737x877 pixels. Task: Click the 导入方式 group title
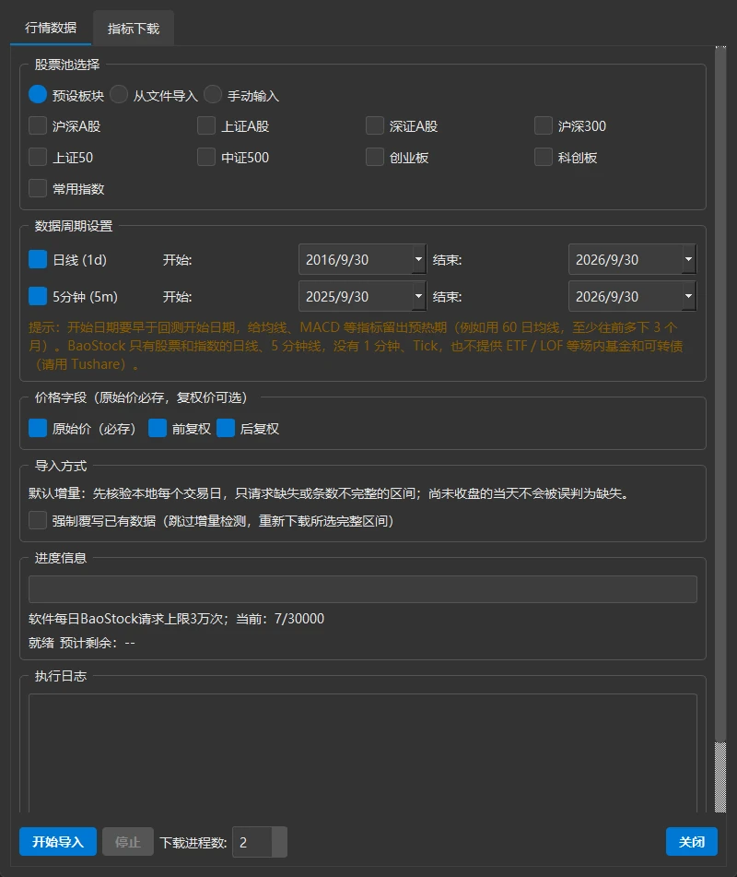pos(61,466)
